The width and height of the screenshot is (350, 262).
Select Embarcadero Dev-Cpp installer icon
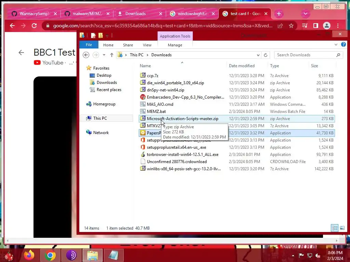pos(143,97)
